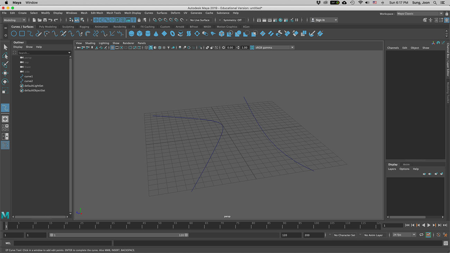Toggle the selection lock padlock
This screenshot has width=450, height=253.
coord(139,20)
